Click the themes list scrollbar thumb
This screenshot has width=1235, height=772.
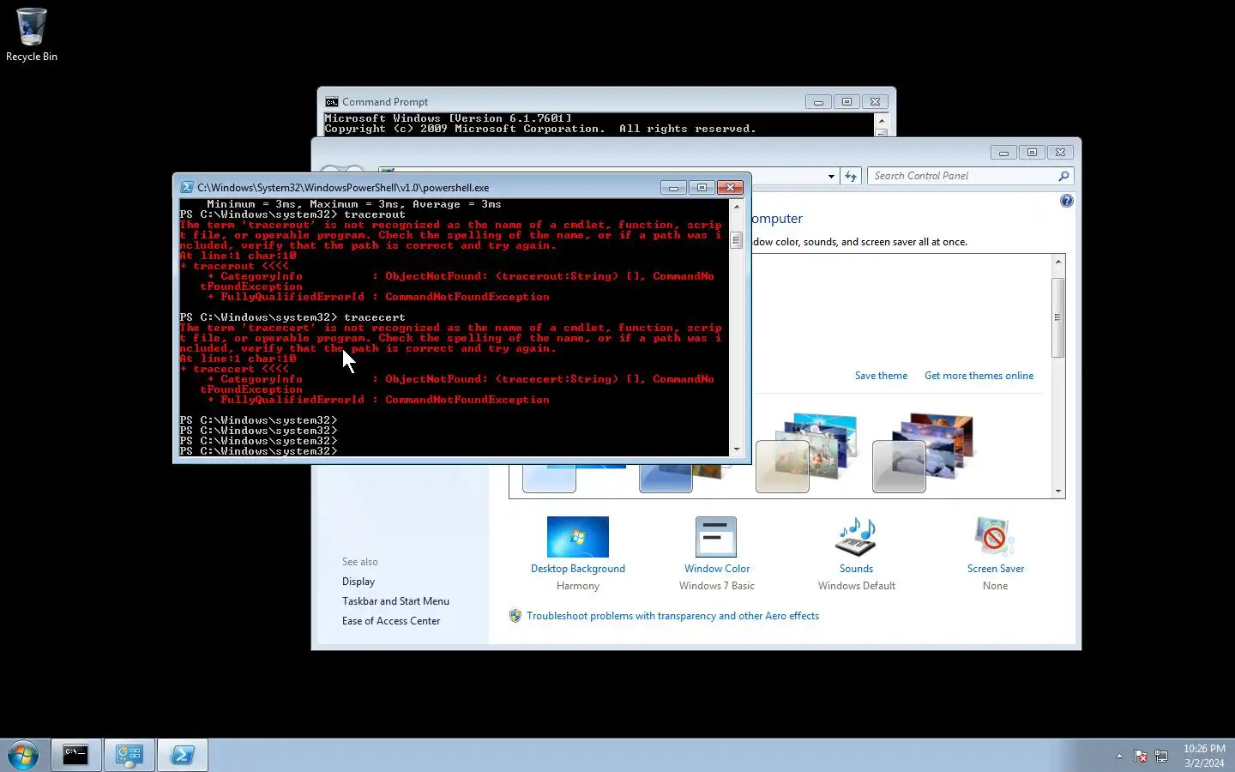click(x=1058, y=317)
